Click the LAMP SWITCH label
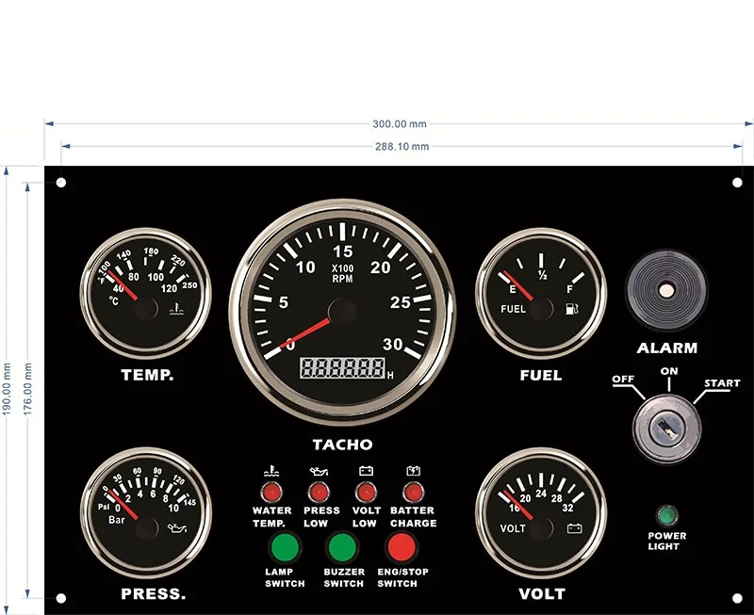754x615 pixels. 285,577
